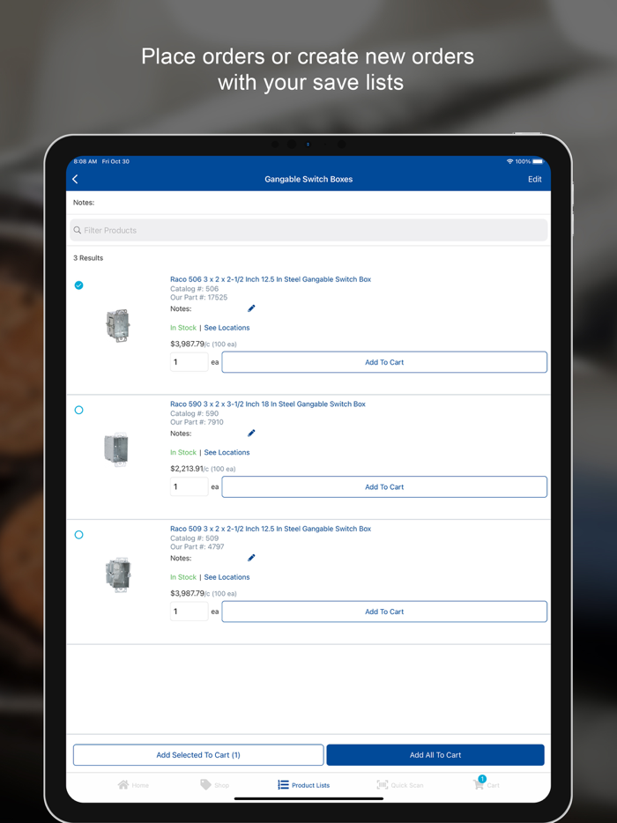See Locations for Raco 506
The height and width of the screenshot is (823, 617).
coord(227,328)
